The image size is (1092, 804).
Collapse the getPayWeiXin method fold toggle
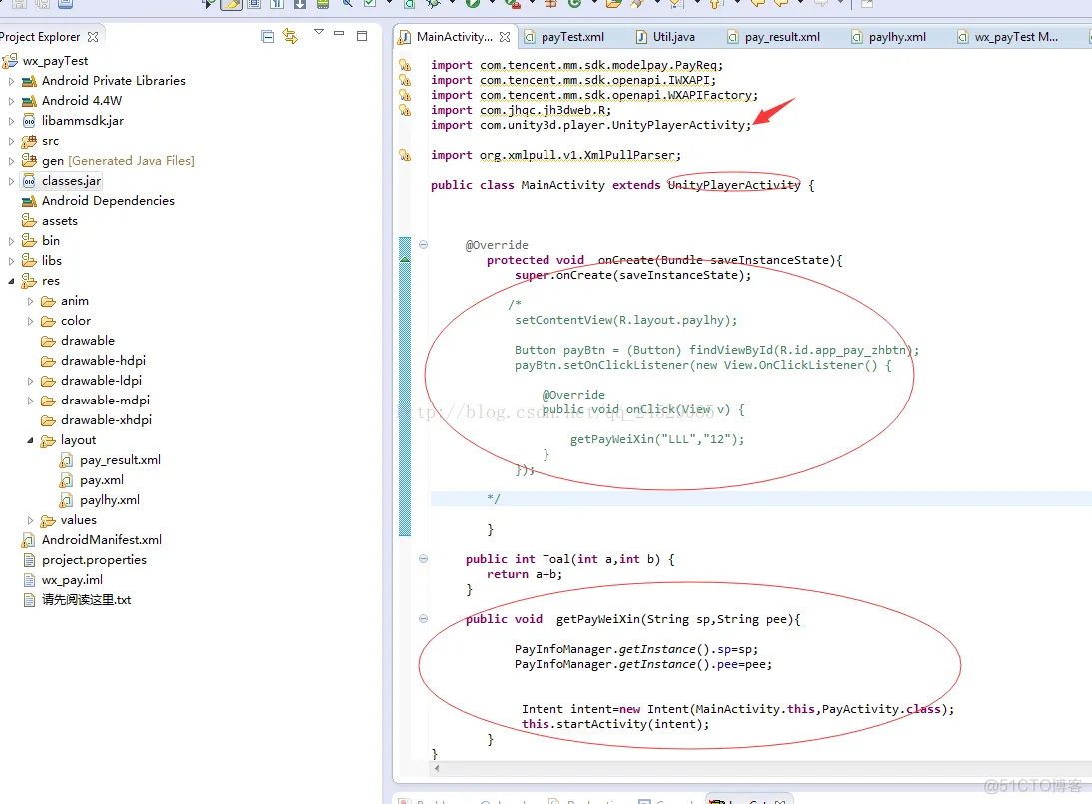tap(423, 619)
